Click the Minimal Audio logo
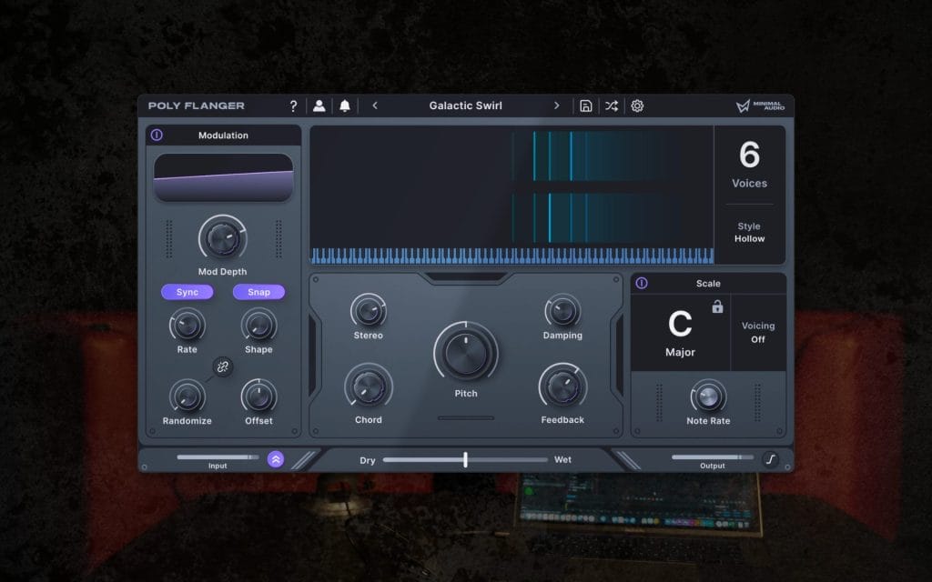The width and height of the screenshot is (932, 582). point(761,105)
